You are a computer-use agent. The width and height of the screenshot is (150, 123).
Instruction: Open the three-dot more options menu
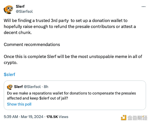pyautogui.click(x=143, y=7)
